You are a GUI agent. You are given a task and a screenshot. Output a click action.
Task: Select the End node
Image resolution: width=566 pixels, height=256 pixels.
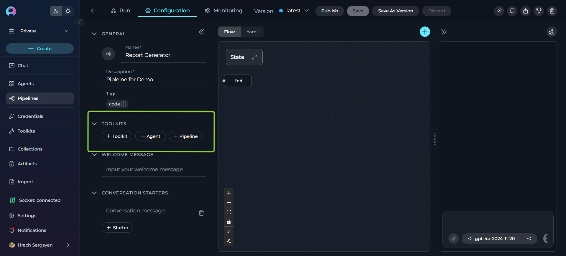[x=238, y=81]
